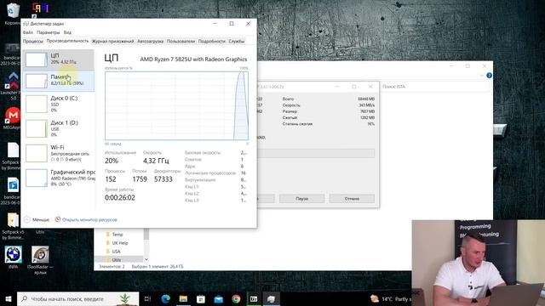545x306 pixels.
Task: Open the Файл menu in Task Manager
Action: (28, 32)
